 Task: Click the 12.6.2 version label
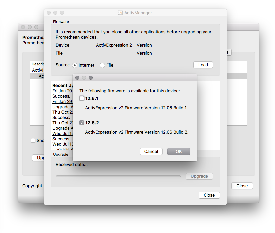pos(92,123)
